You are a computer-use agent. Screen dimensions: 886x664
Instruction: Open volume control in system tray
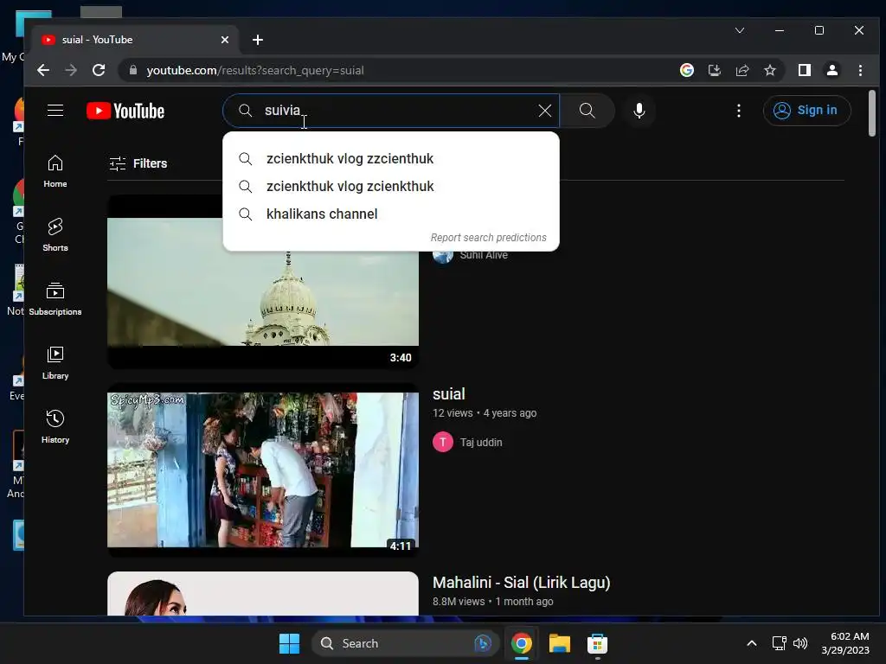[800, 643]
